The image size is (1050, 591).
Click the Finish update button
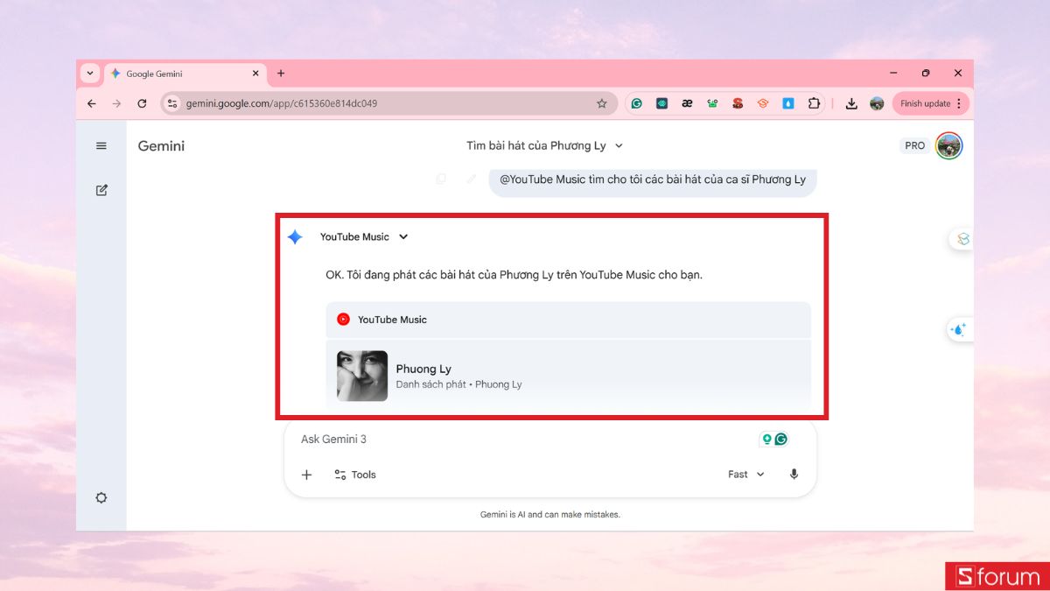930,103
